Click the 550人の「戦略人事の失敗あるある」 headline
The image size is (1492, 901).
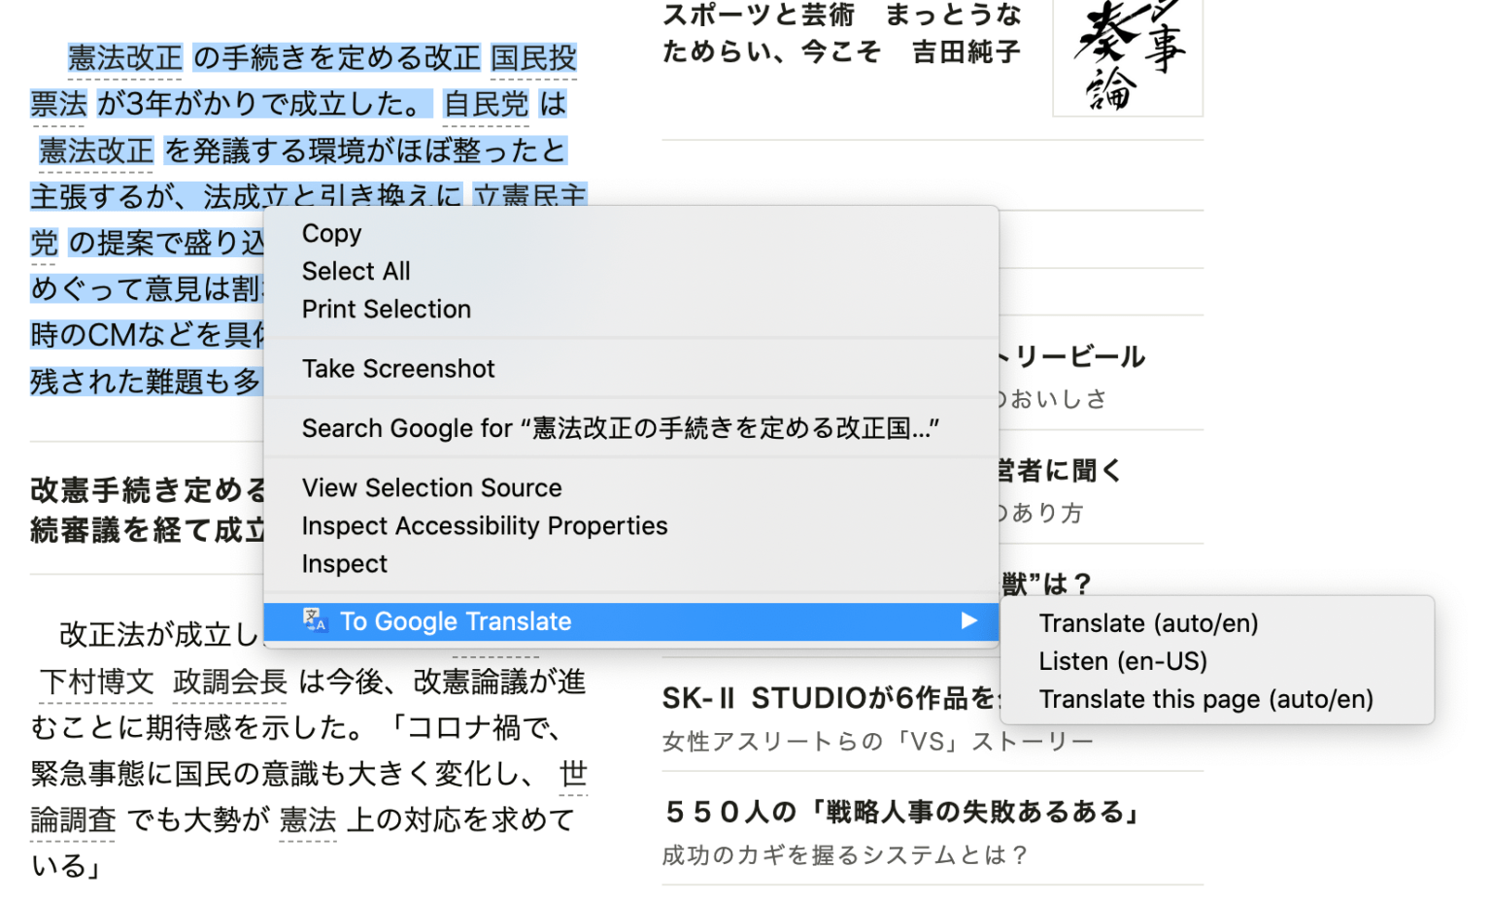click(901, 813)
